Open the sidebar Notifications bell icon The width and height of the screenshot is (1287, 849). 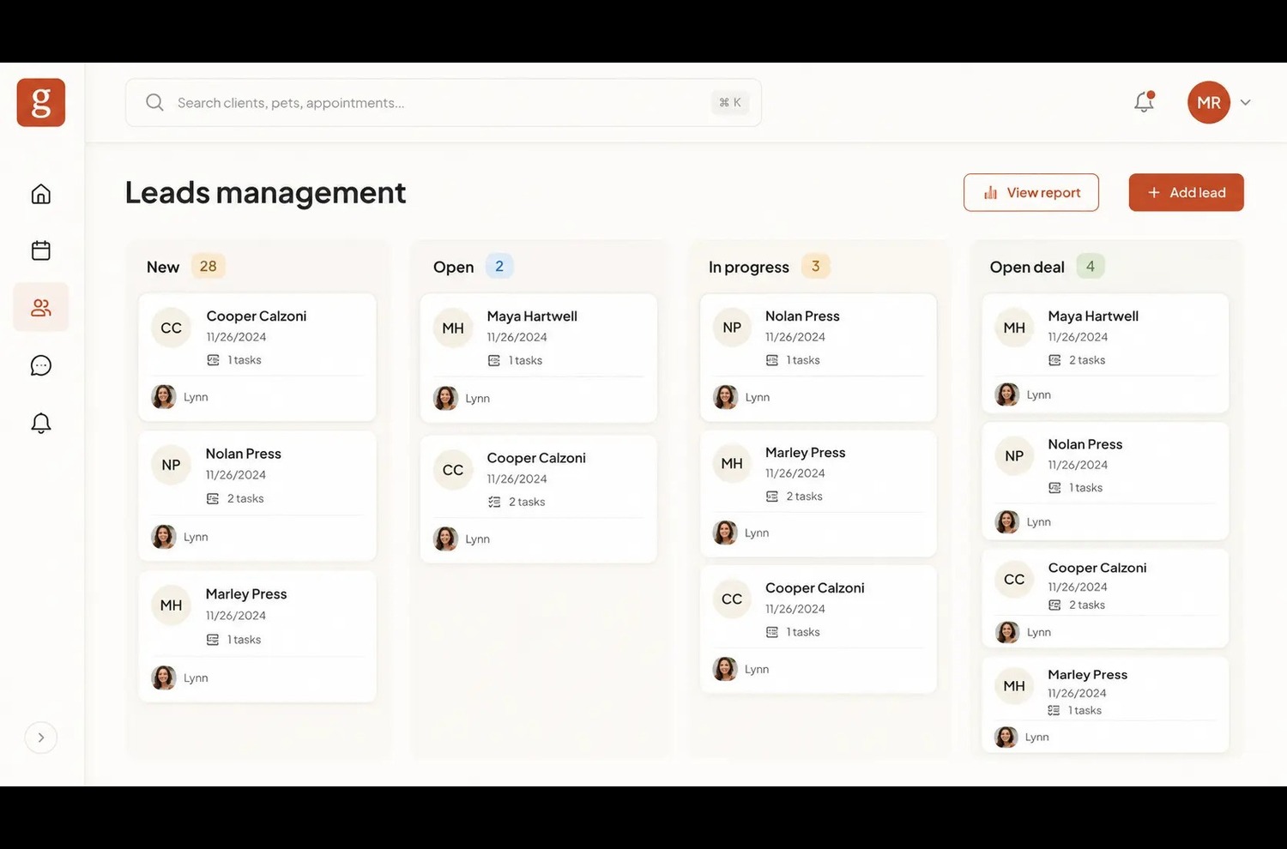(x=41, y=423)
